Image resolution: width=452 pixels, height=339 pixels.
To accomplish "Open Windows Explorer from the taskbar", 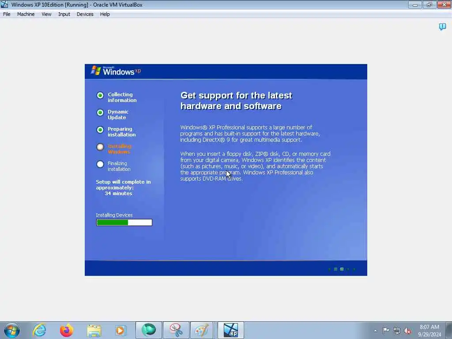I will 94,331.
